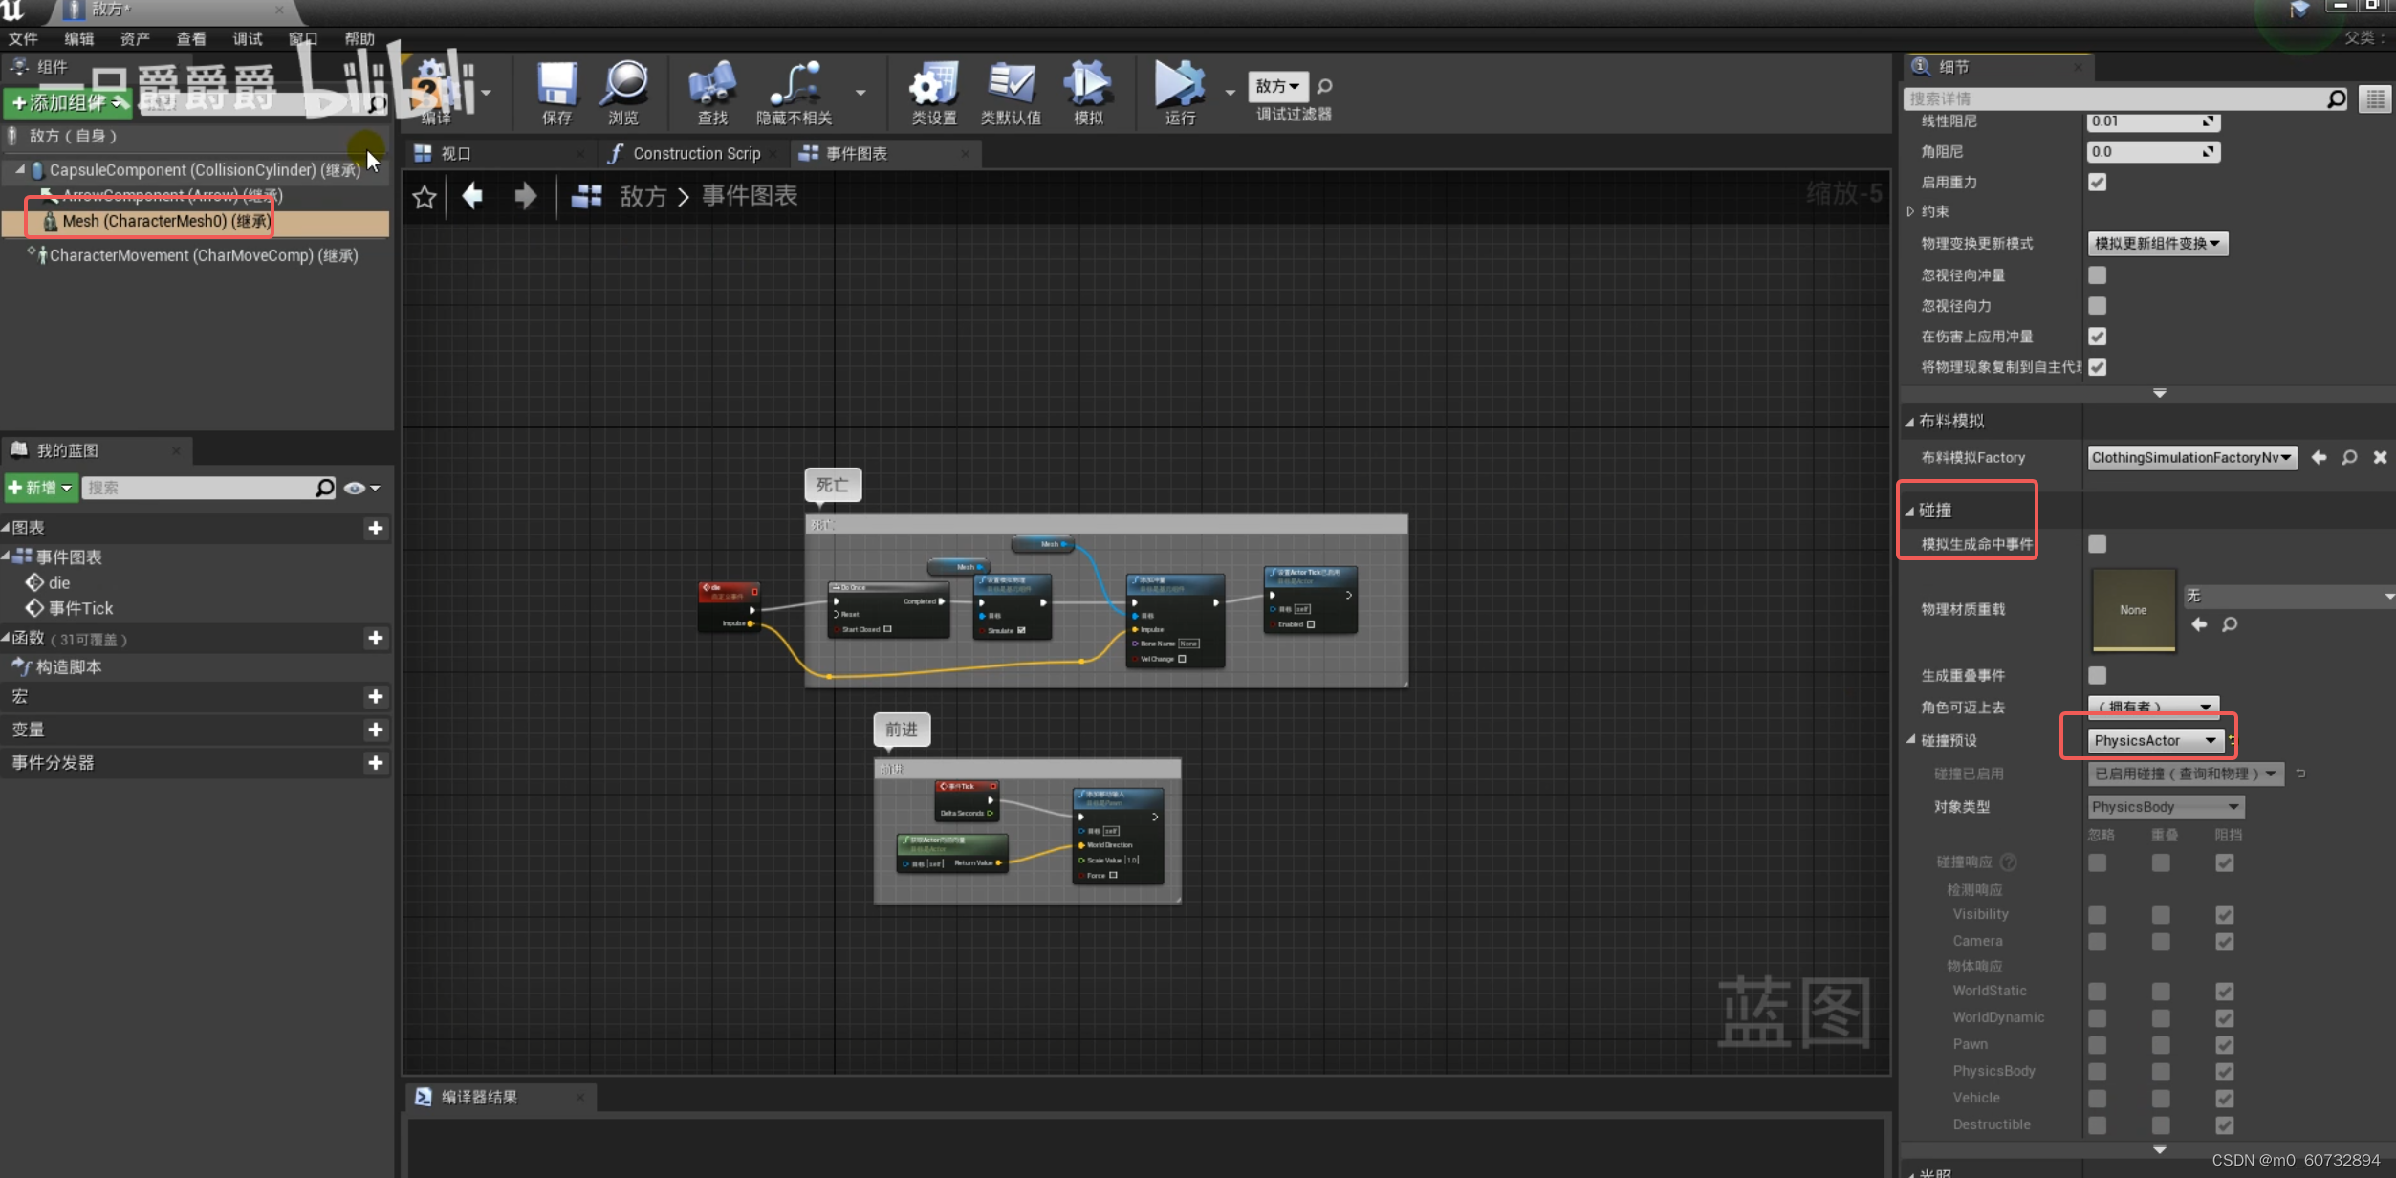Toggle Hide Unrelated (隐藏不相关) icon
This screenshot has width=2396, height=1178.
[x=795, y=93]
